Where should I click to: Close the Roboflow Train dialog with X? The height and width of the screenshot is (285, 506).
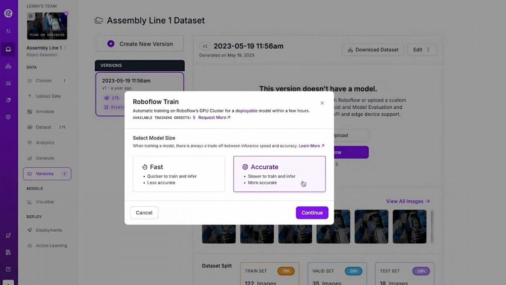click(322, 103)
